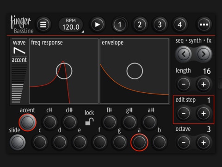Click the edit step value 1

[209, 100]
